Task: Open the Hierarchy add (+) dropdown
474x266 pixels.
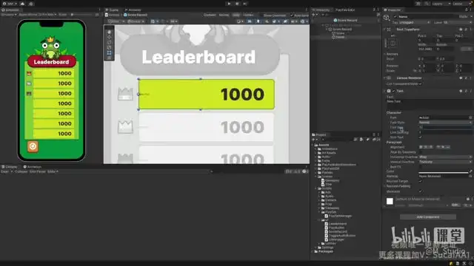Action: tap(315, 15)
